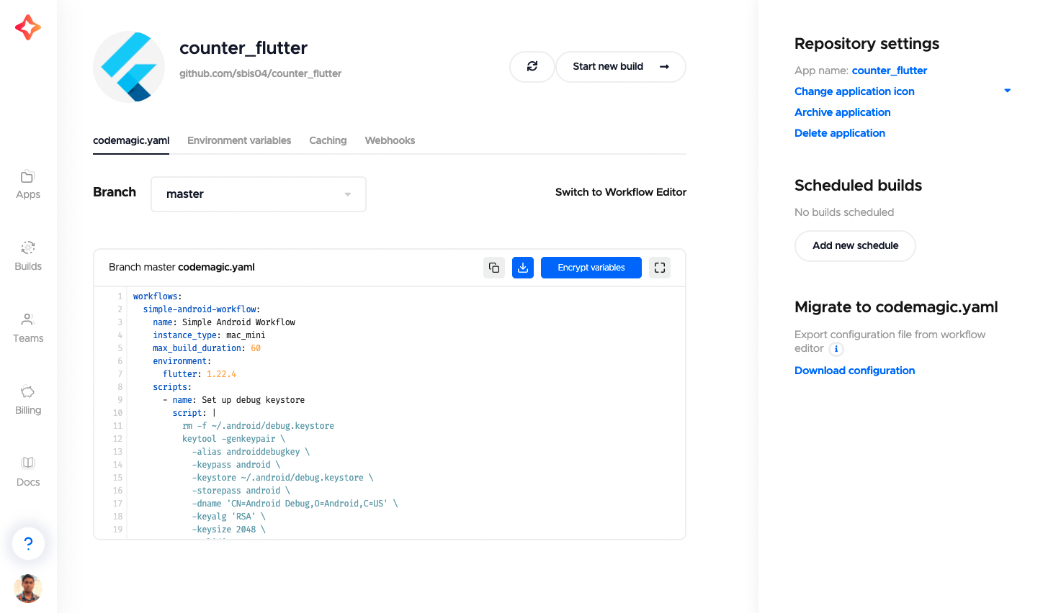This screenshot has height=613, width=1043.
Task: Refresh the repository with the sync icon
Action: coord(532,66)
